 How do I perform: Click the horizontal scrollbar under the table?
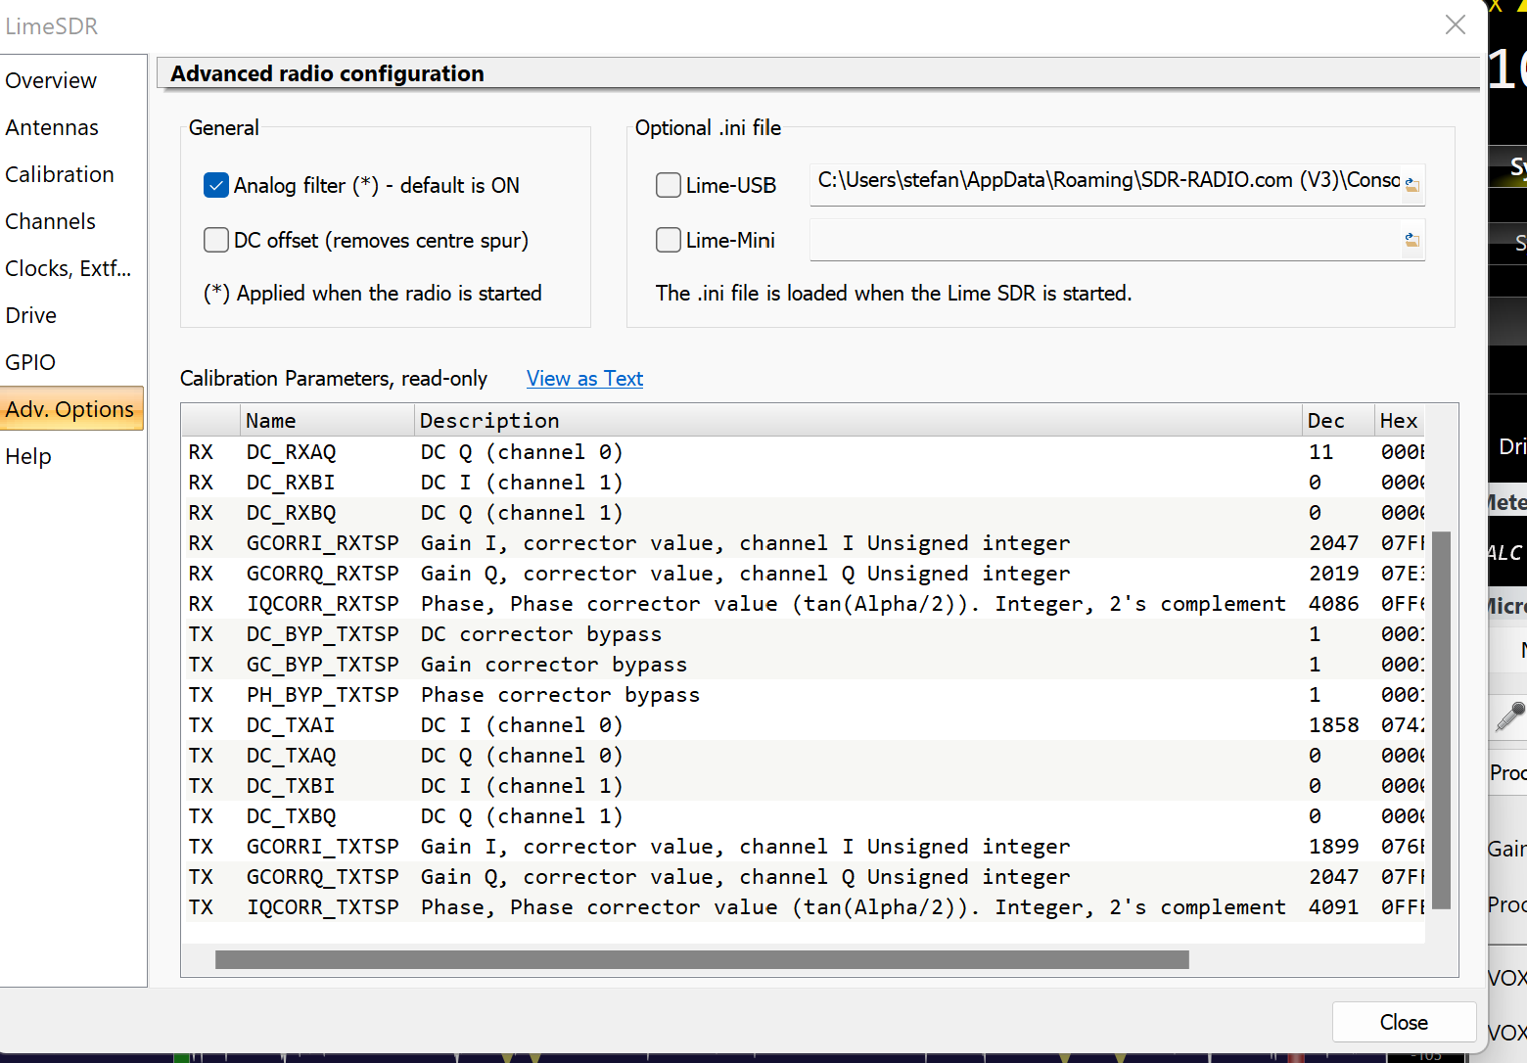coord(701,959)
